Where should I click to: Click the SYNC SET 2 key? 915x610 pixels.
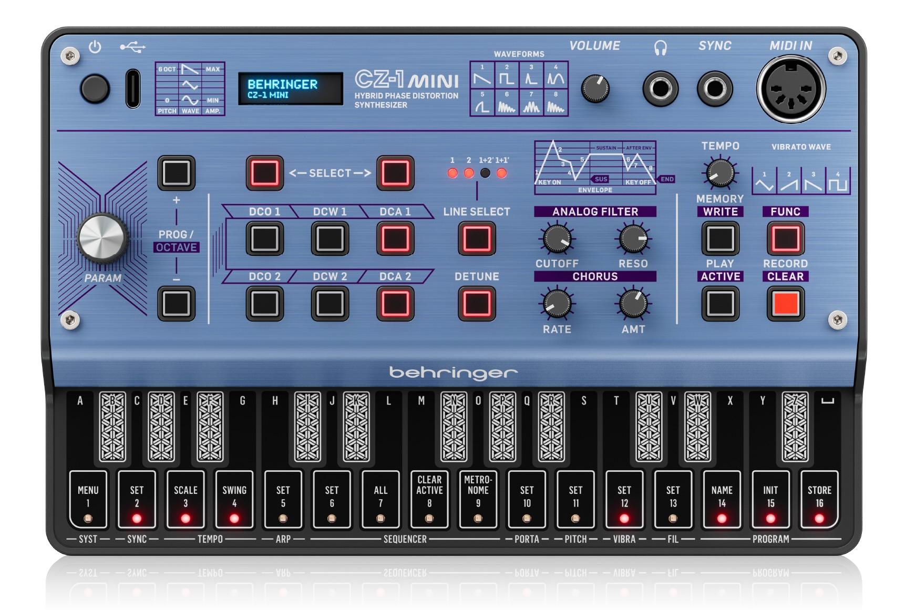coord(137,499)
